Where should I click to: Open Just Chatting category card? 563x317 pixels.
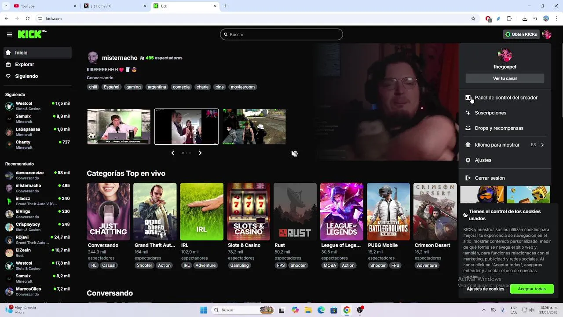[x=108, y=212]
